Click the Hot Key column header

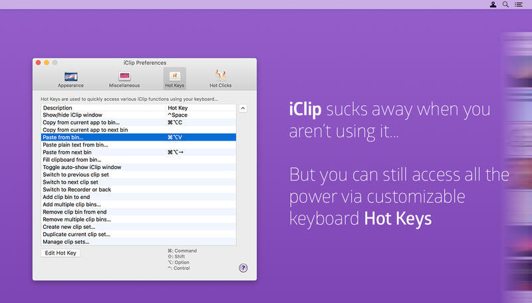point(199,108)
